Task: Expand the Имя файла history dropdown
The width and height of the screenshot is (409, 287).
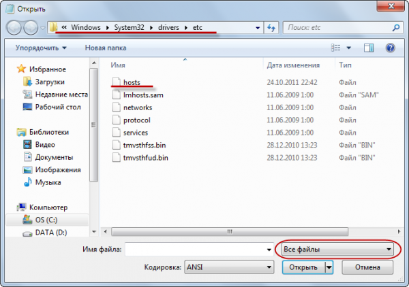Action: click(x=269, y=250)
